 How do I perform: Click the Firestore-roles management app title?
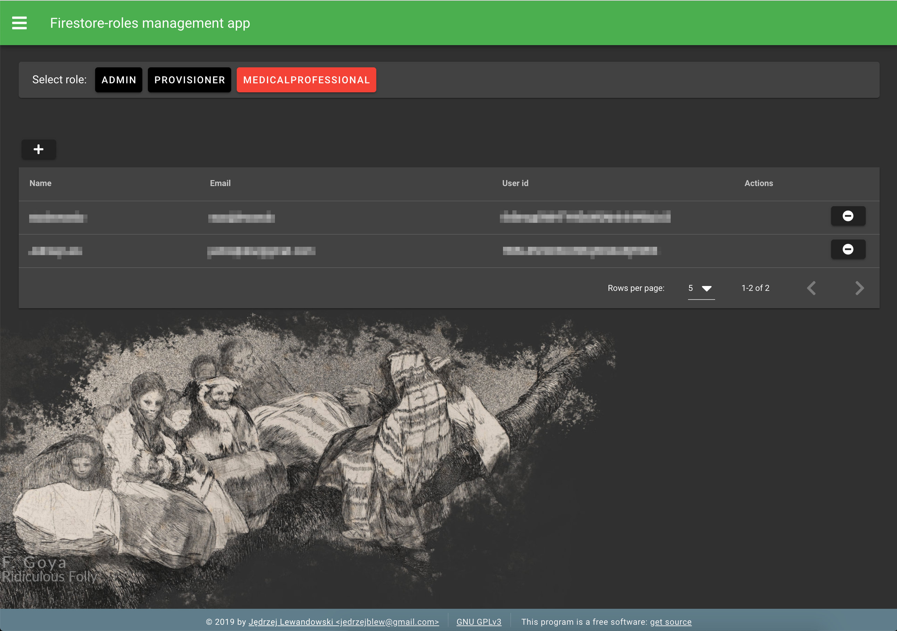pyautogui.click(x=150, y=23)
